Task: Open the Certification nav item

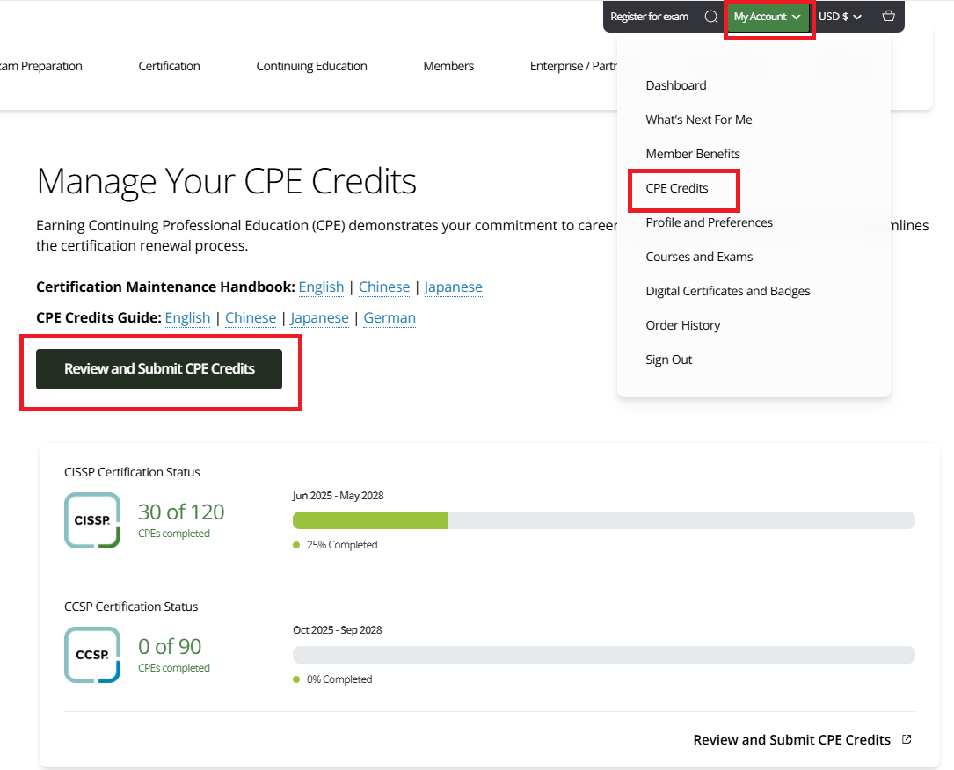Action: coord(169,66)
